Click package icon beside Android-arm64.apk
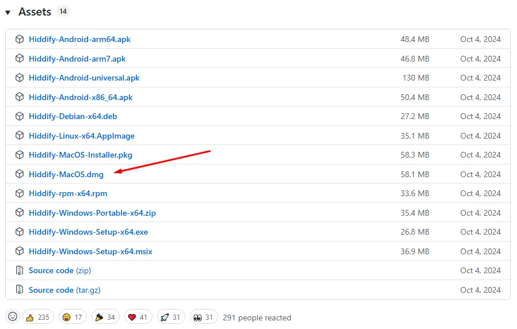The width and height of the screenshot is (517, 329). [20, 39]
